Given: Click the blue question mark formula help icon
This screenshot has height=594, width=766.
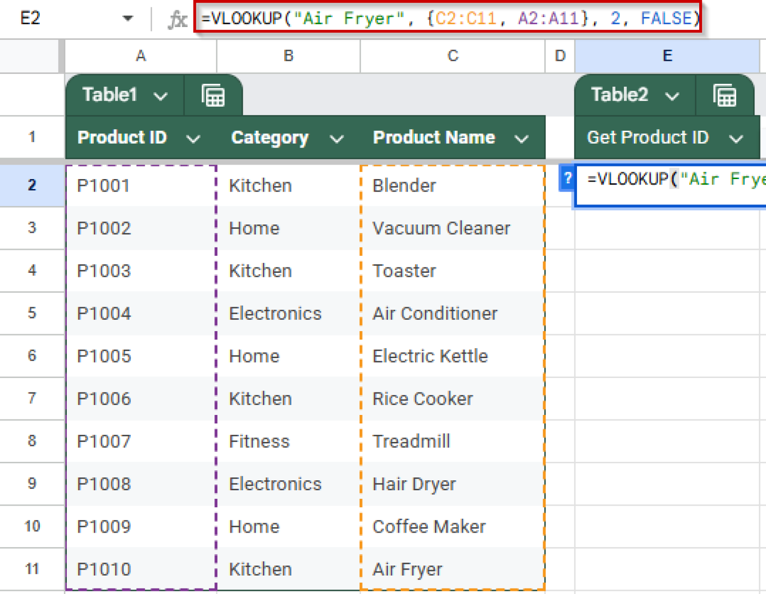Looking at the screenshot, I should coord(567,179).
